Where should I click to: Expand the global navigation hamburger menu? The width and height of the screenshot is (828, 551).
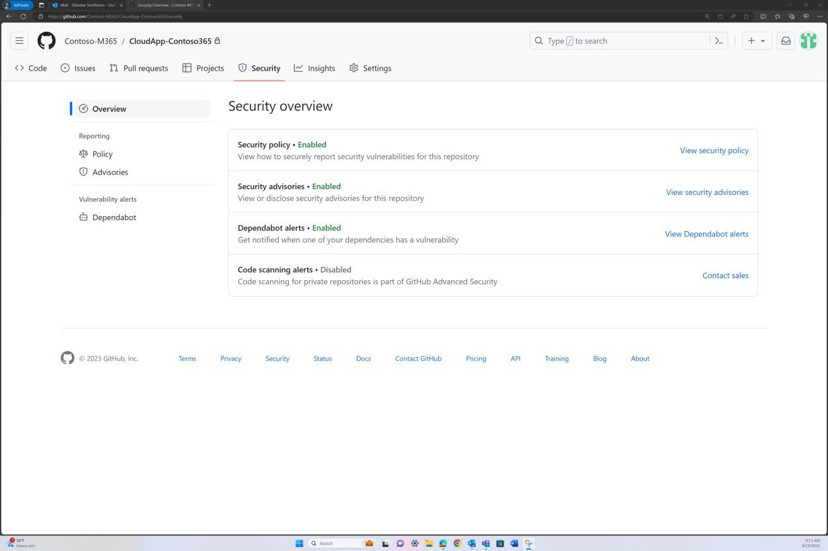(19, 40)
